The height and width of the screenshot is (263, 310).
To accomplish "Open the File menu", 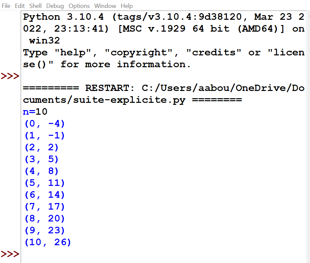I will (6, 6).
